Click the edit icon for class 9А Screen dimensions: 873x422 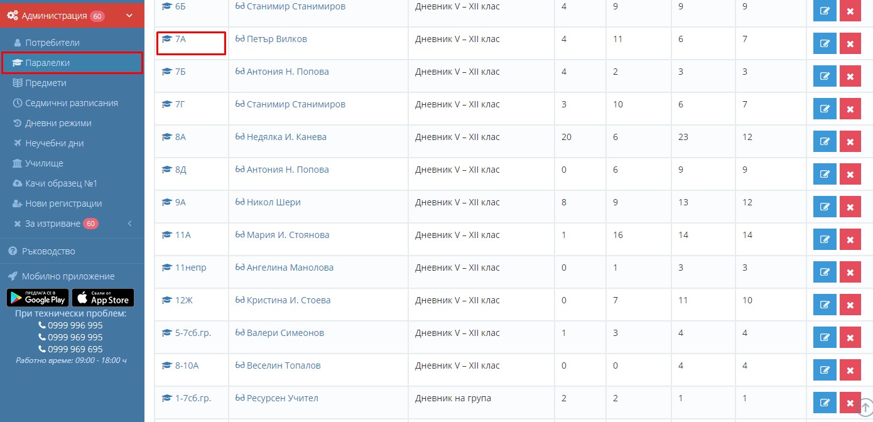tap(825, 207)
